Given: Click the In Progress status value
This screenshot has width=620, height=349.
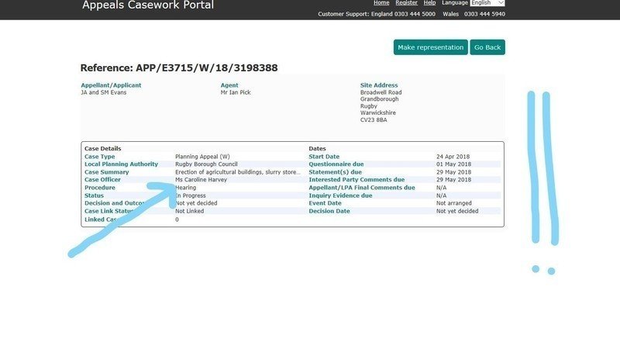Looking at the screenshot, I should (191, 195).
